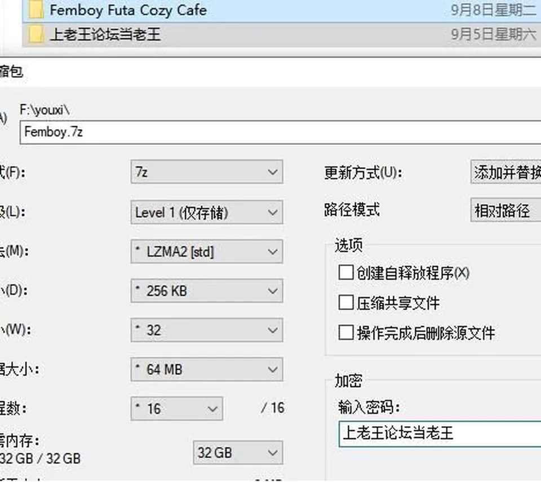
Task: Open the 7z archive format dropdown
Action: click(x=207, y=171)
